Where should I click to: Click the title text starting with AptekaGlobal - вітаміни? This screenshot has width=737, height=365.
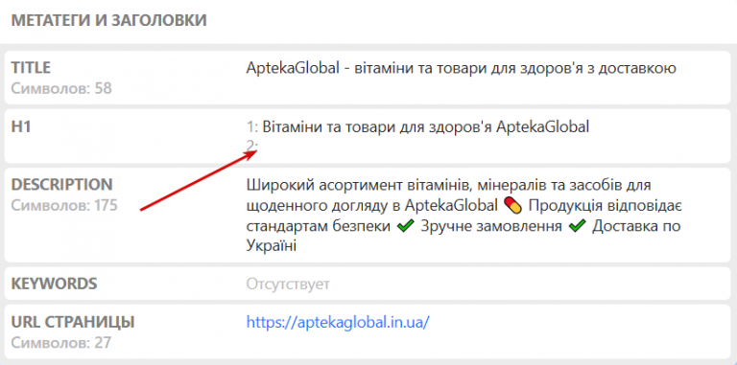click(x=461, y=68)
